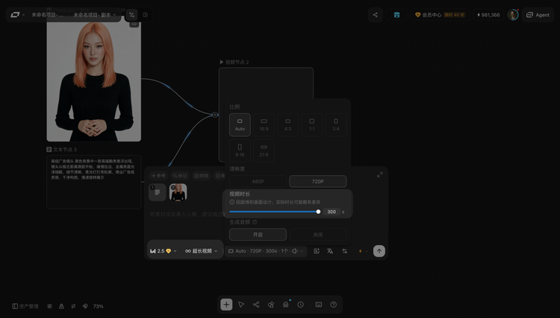
Task: Click the send arrow generate button
Action: (x=379, y=251)
